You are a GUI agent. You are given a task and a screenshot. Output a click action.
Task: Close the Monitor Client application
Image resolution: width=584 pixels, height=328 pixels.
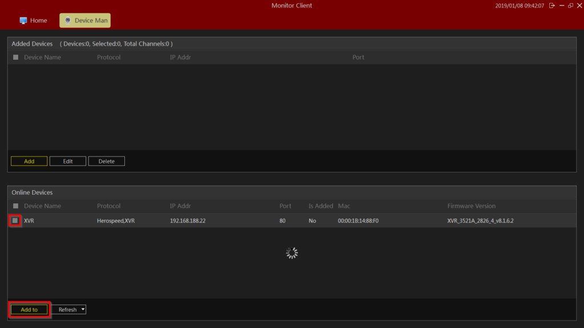[579, 6]
